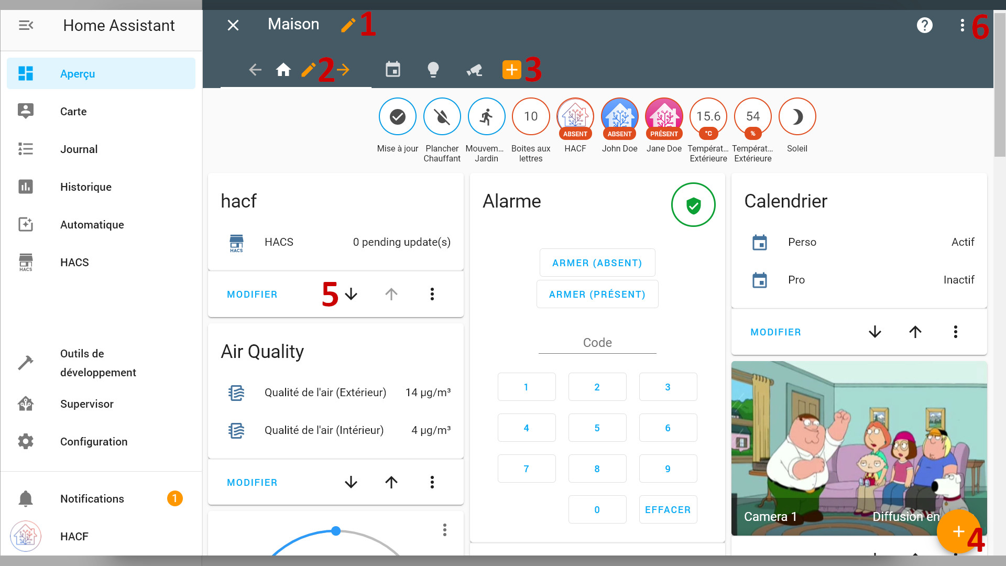Click the Boites aux lettres badge
Screen dimensions: 1006x566
click(531, 116)
